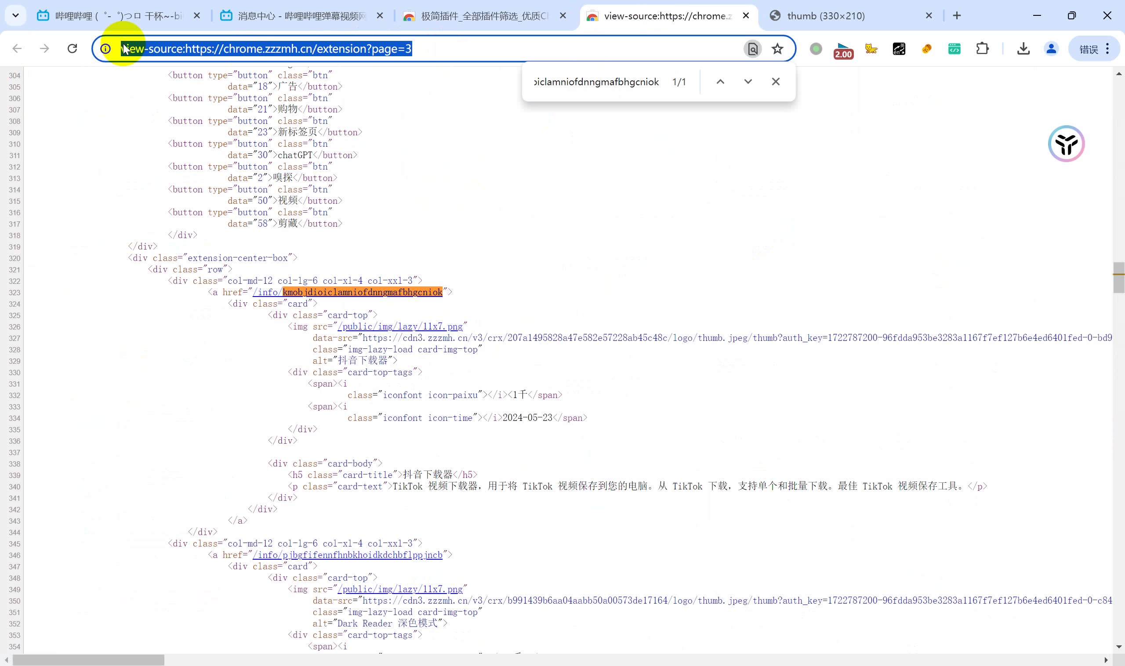Open the green code extension icon
The width and height of the screenshot is (1125, 666).
(x=954, y=48)
